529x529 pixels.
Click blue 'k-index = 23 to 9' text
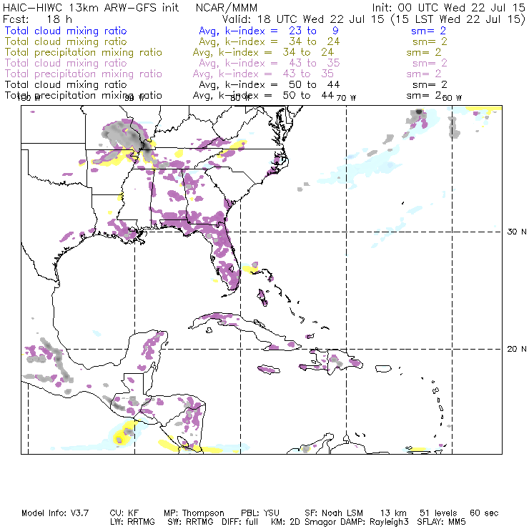tap(282, 31)
